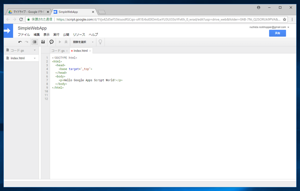Image resolution: width=300 pixels, height=191 pixels.
Task: Open the ヘルプ menu
Action: [93, 35]
